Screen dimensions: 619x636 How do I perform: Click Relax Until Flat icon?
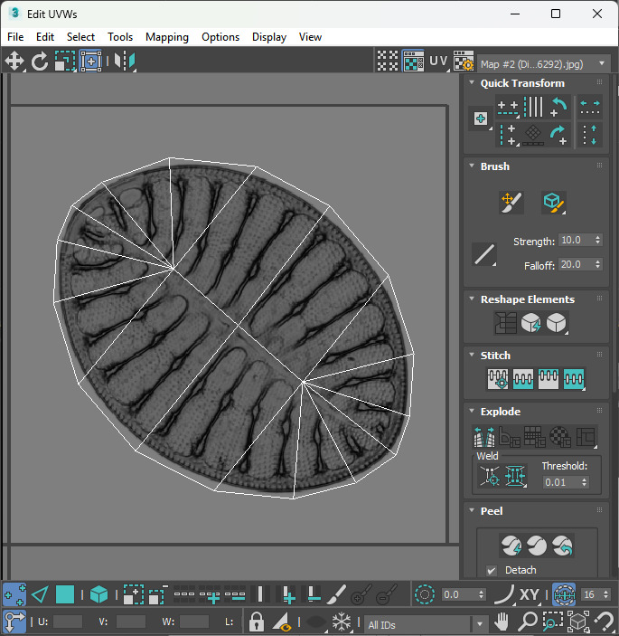[531, 323]
